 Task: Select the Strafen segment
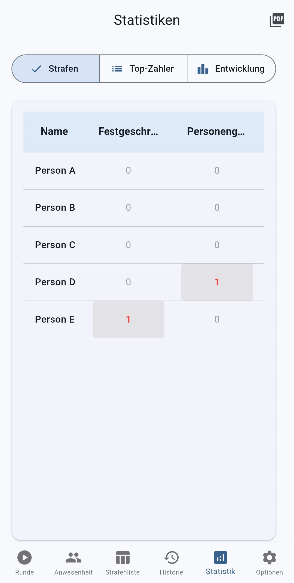tap(56, 69)
